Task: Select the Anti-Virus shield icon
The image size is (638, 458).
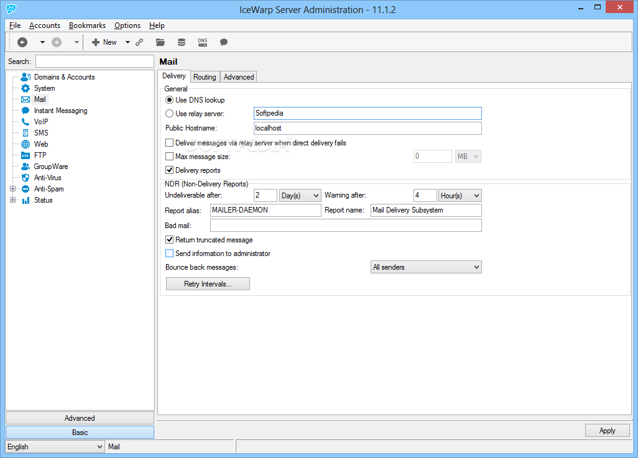Action: pyautogui.click(x=25, y=178)
